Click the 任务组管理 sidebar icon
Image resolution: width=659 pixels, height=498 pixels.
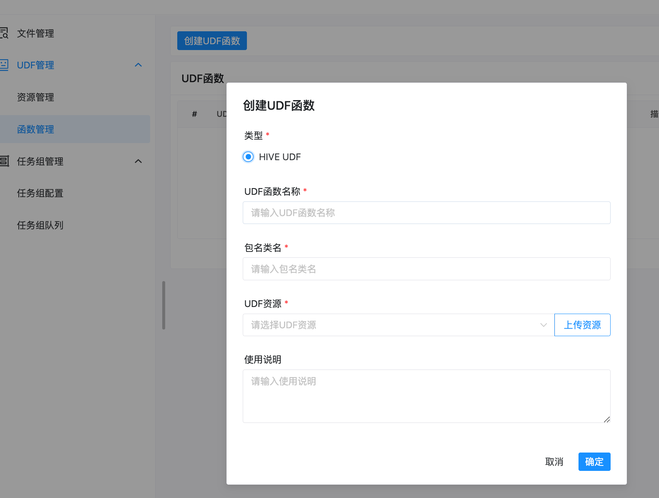[4, 161]
